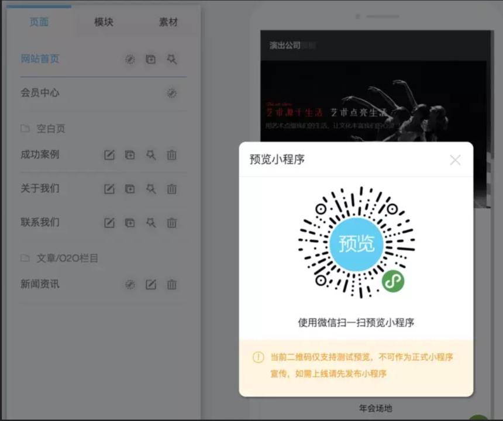This screenshot has height=421, width=503.
Task: Pin the 成功案例 page
Action: tap(151, 155)
